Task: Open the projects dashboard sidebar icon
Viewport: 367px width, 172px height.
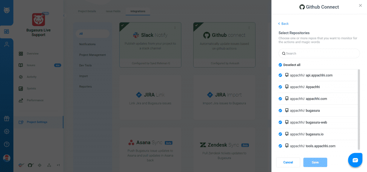Action: (x=6, y=31)
